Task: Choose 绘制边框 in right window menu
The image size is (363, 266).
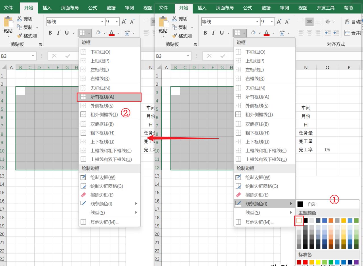Action: pyautogui.click(x=265, y=177)
